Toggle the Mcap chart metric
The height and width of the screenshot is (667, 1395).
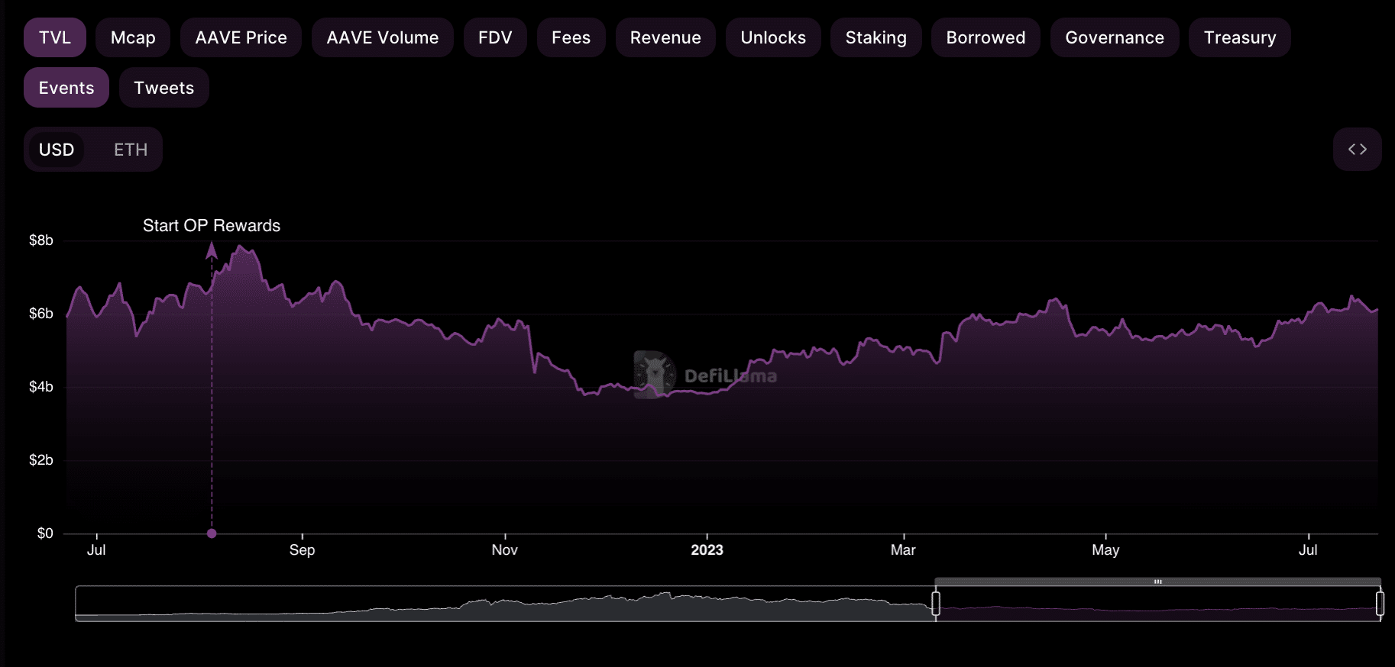[x=133, y=37]
